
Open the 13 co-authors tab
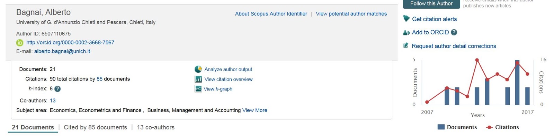[x=155, y=127]
